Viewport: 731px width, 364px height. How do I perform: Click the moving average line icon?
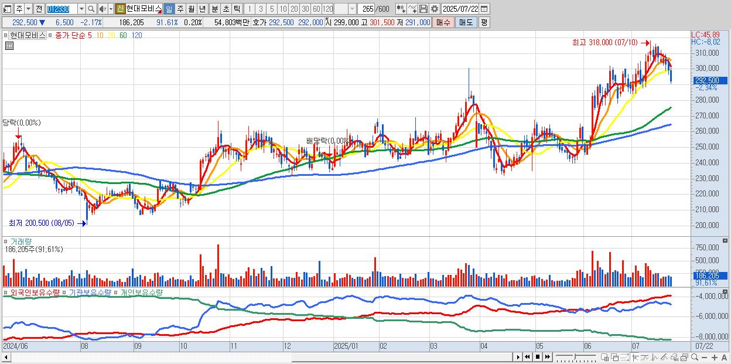[x=644, y=357]
